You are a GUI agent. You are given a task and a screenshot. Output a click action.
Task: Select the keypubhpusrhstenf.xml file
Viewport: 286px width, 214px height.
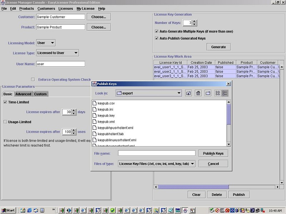click(115, 128)
